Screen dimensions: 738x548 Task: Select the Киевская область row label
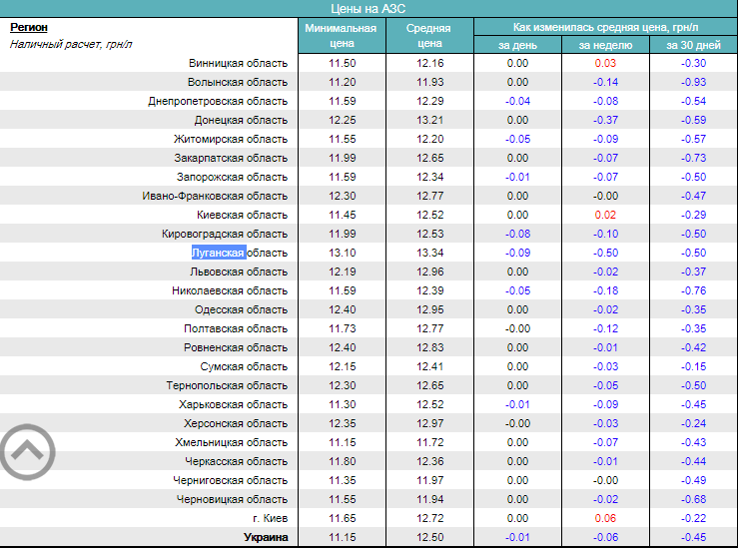(x=241, y=215)
